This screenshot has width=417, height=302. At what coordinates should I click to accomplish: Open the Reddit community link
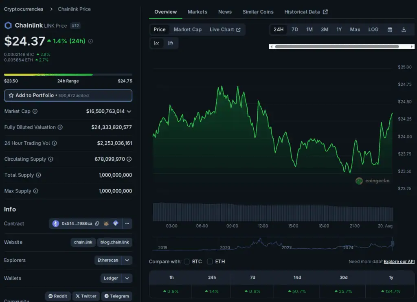(58, 296)
